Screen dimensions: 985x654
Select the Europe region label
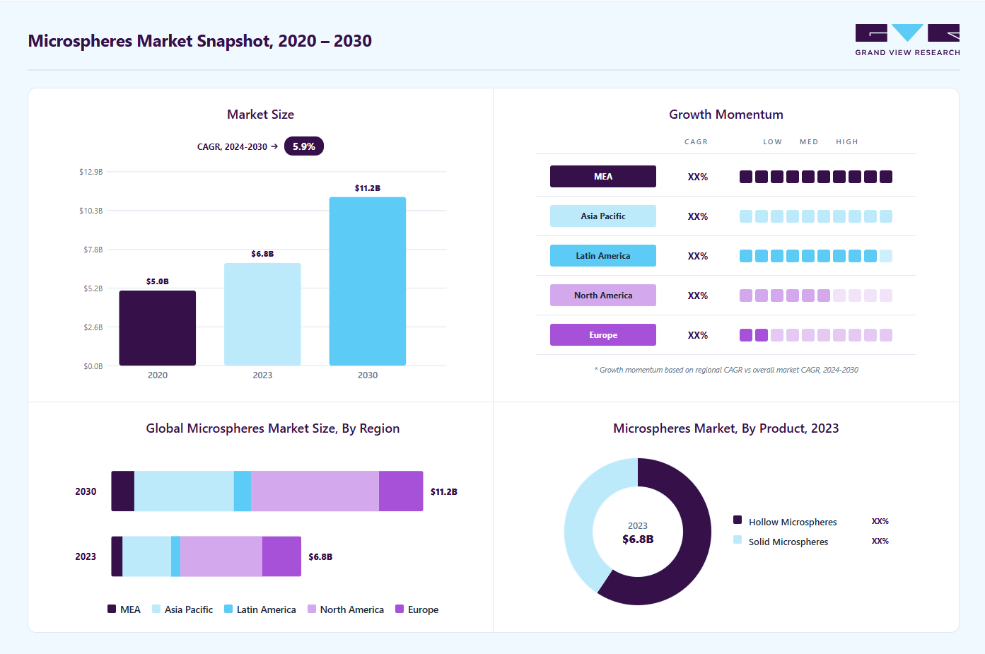pos(603,335)
